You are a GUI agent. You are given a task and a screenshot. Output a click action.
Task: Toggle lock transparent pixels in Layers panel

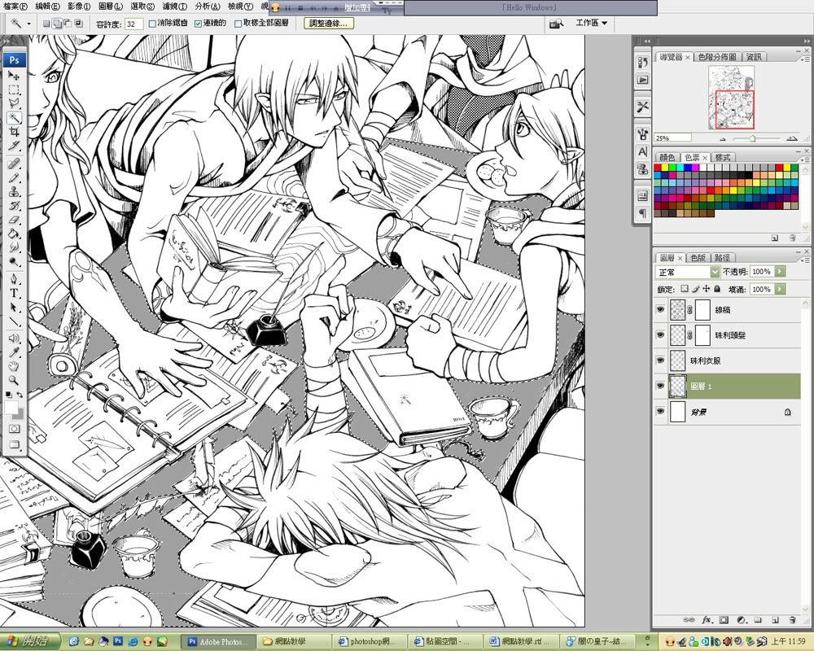point(685,289)
